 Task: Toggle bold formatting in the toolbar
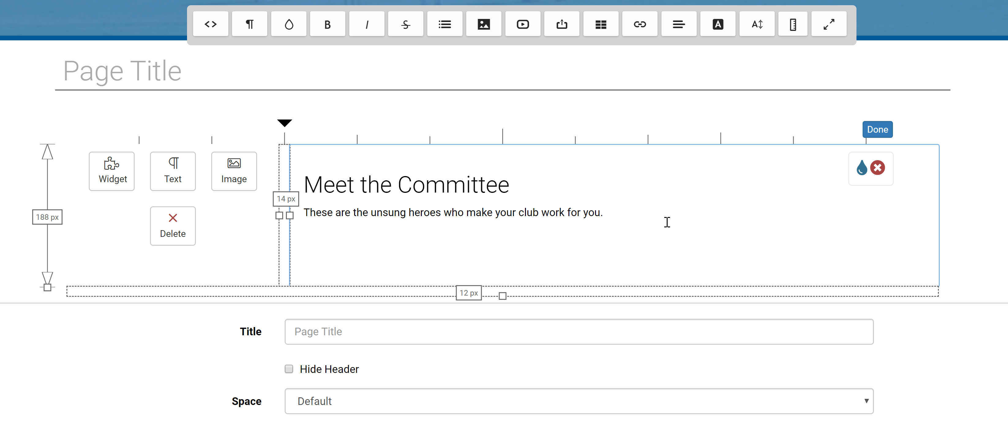328,24
